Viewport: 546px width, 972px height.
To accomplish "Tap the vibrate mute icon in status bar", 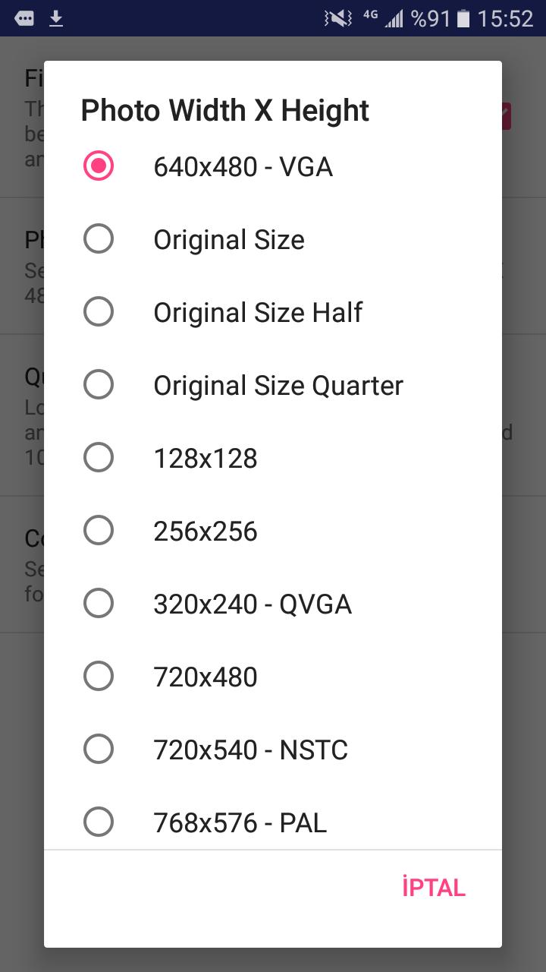I will 338,18.
